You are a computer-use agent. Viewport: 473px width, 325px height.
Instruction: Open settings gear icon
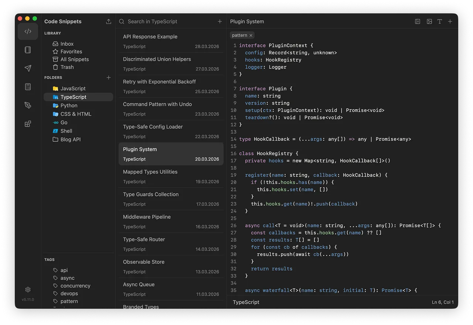coord(28,290)
